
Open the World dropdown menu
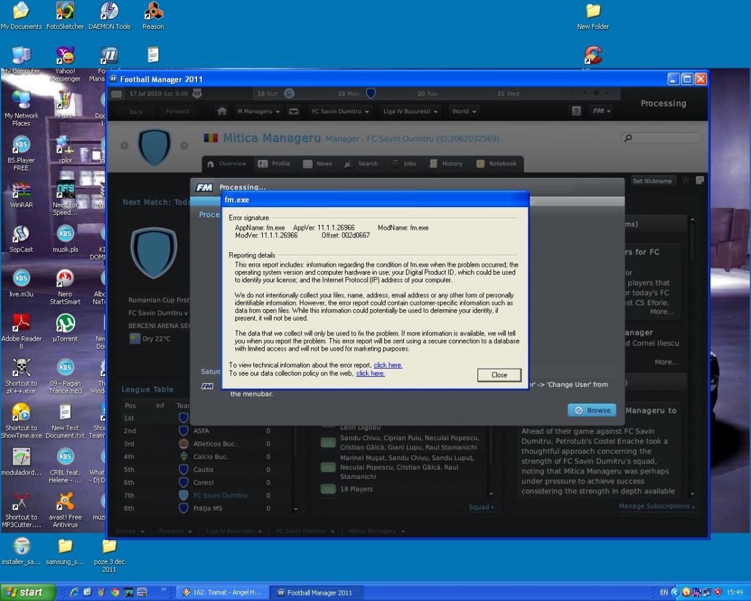(464, 111)
